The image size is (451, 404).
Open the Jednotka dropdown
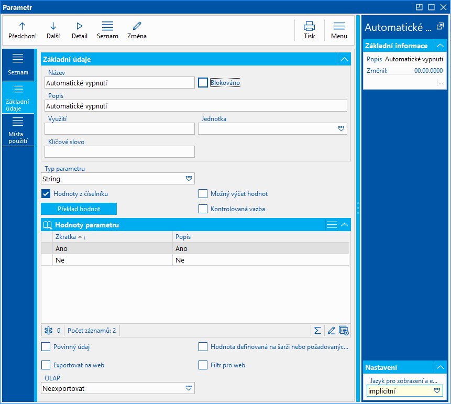(341, 128)
